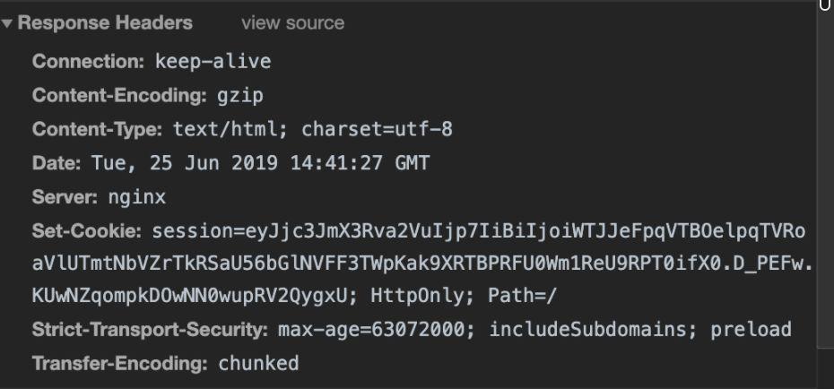Click the Transfer-Encoding header name
Screen dimensions: 834x389
[119, 364]
